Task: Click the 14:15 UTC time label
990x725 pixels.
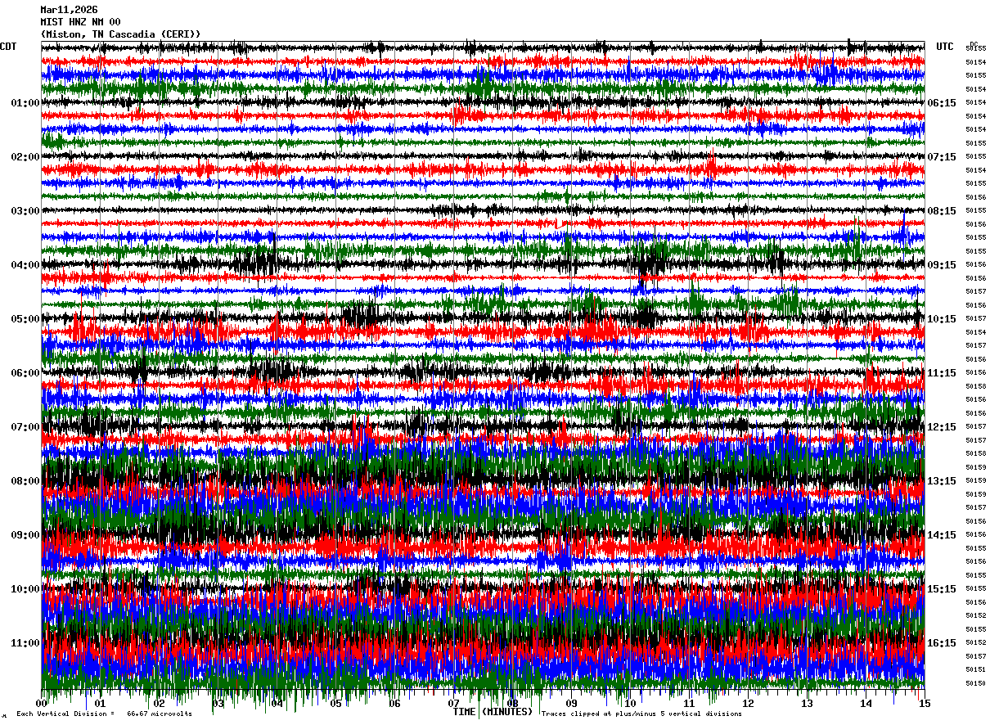Action: click(942, 535)
